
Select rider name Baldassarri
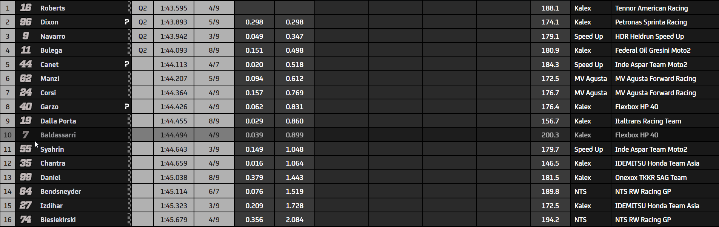point(58,135)
